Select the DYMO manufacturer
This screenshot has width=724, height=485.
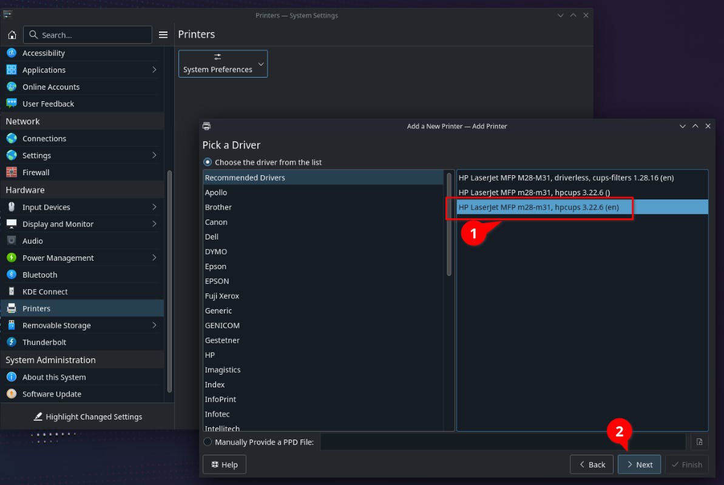[323, 252]
